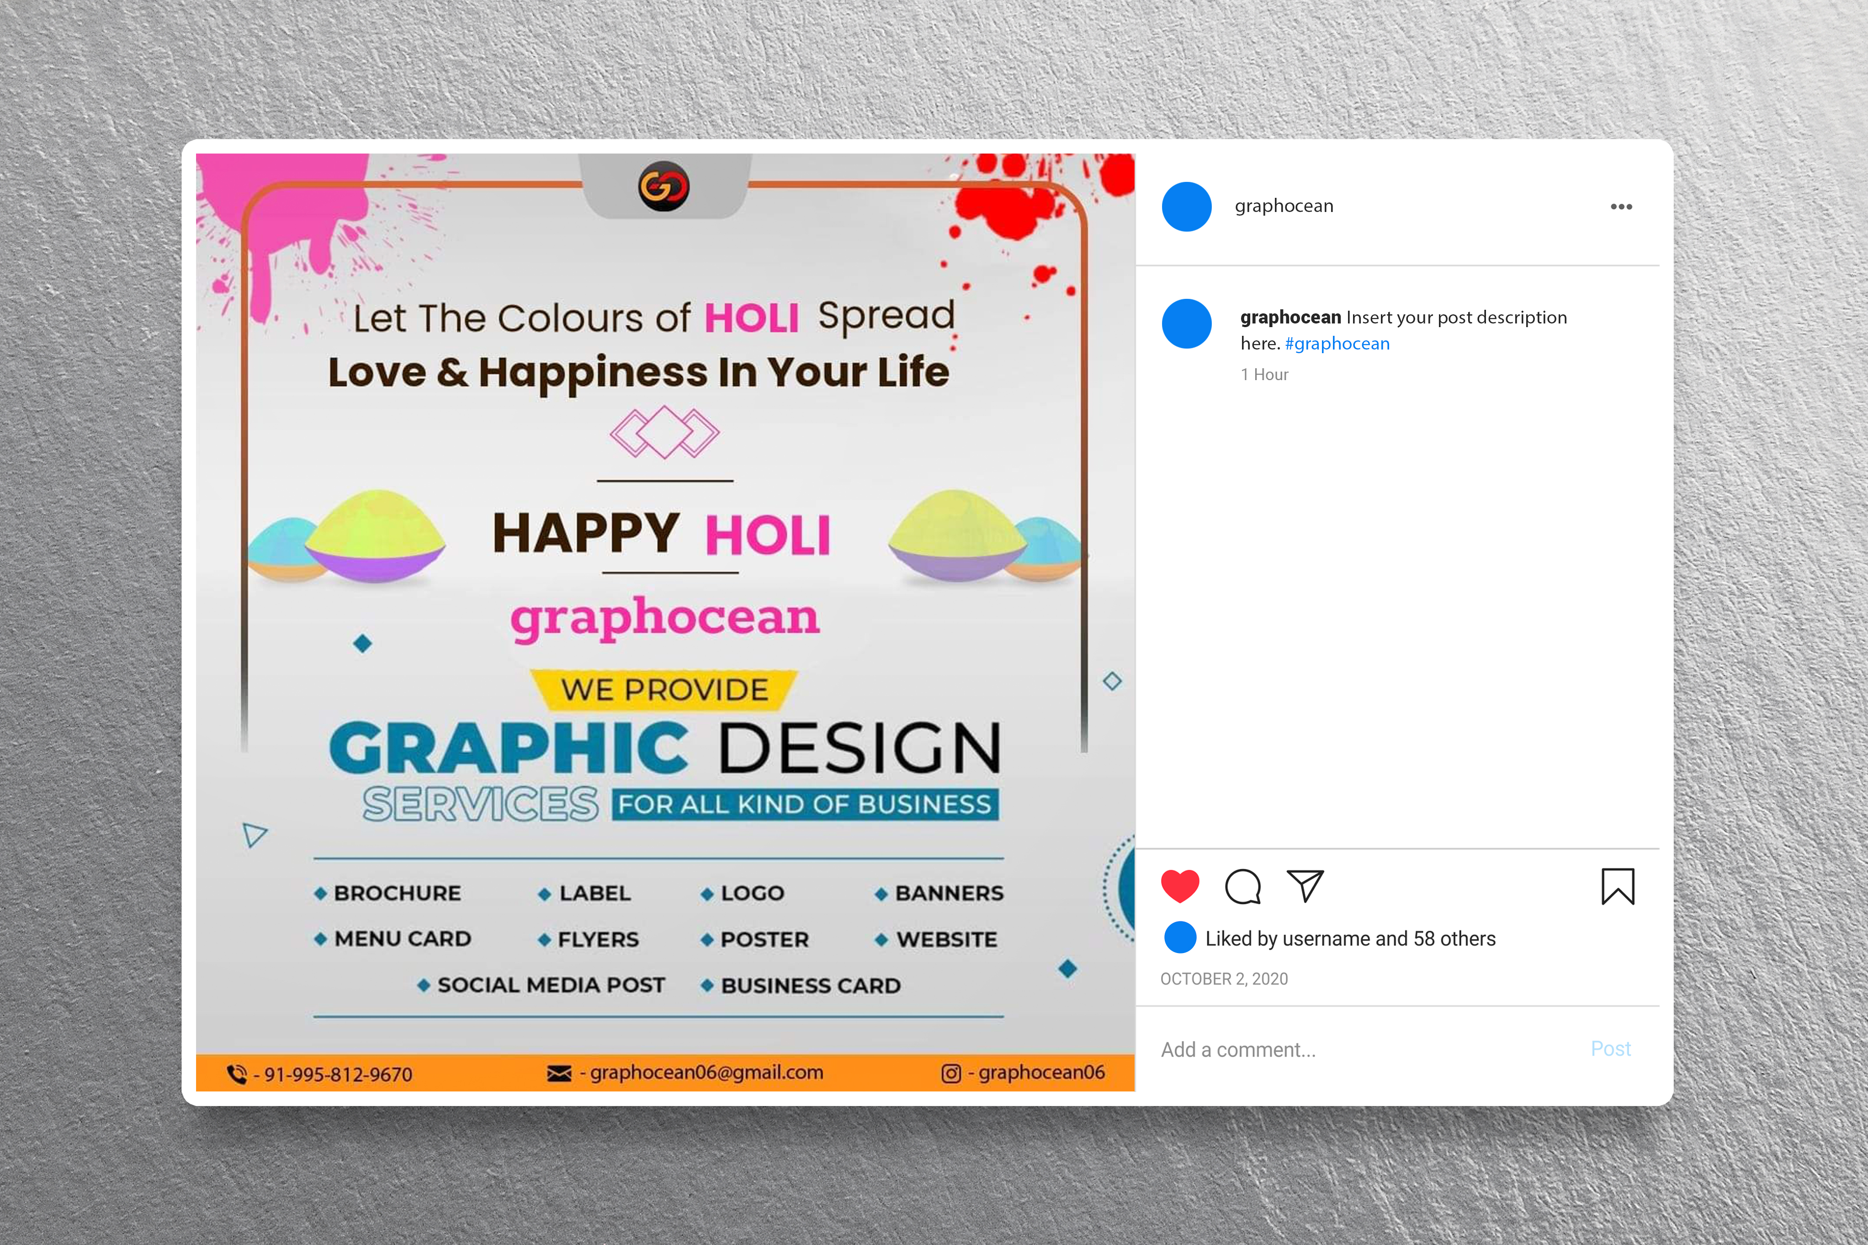Click phone number 91-995-812-9670
The height and width of the screenshot is (1245, 1868).
[337, 1074]
